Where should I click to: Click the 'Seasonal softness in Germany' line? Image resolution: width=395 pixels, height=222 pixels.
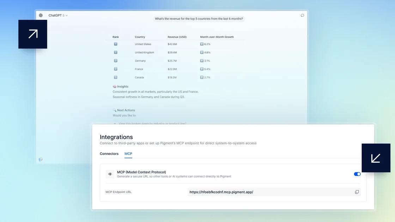tap(148, 97)
